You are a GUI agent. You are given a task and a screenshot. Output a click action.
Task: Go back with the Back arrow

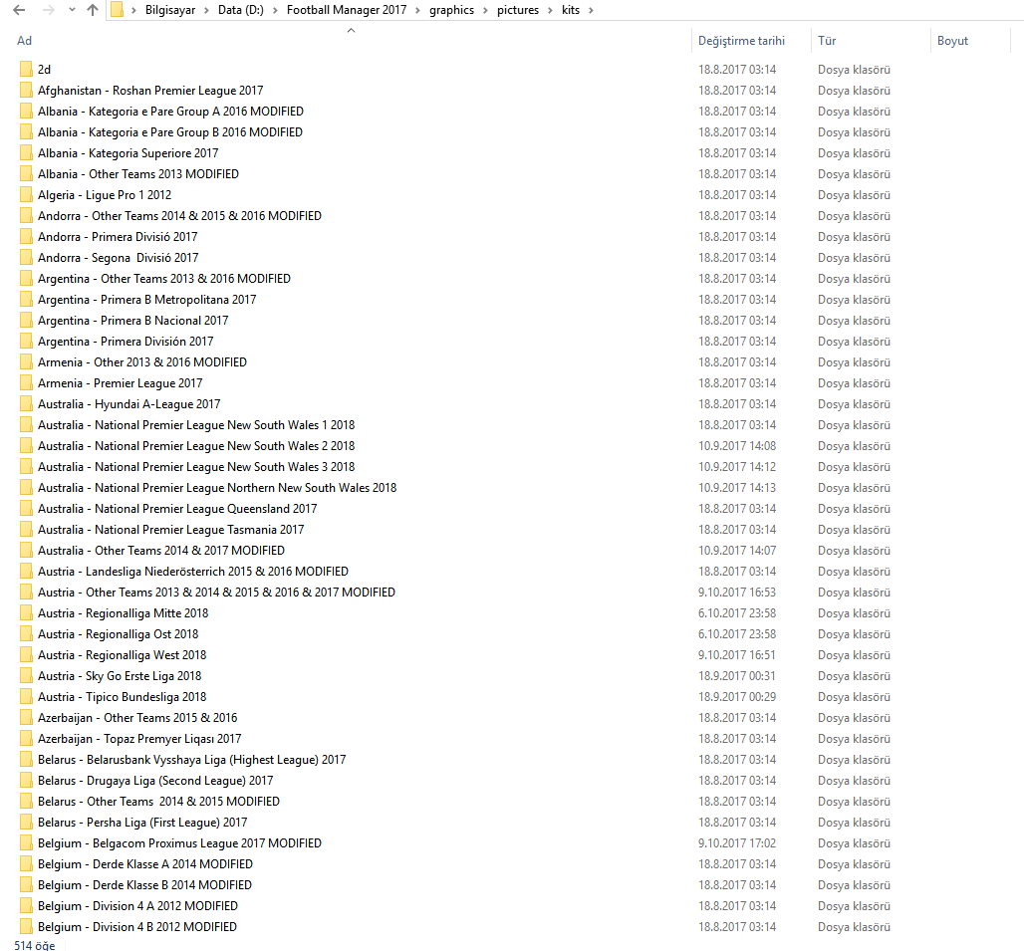click(x=20, y=10)
